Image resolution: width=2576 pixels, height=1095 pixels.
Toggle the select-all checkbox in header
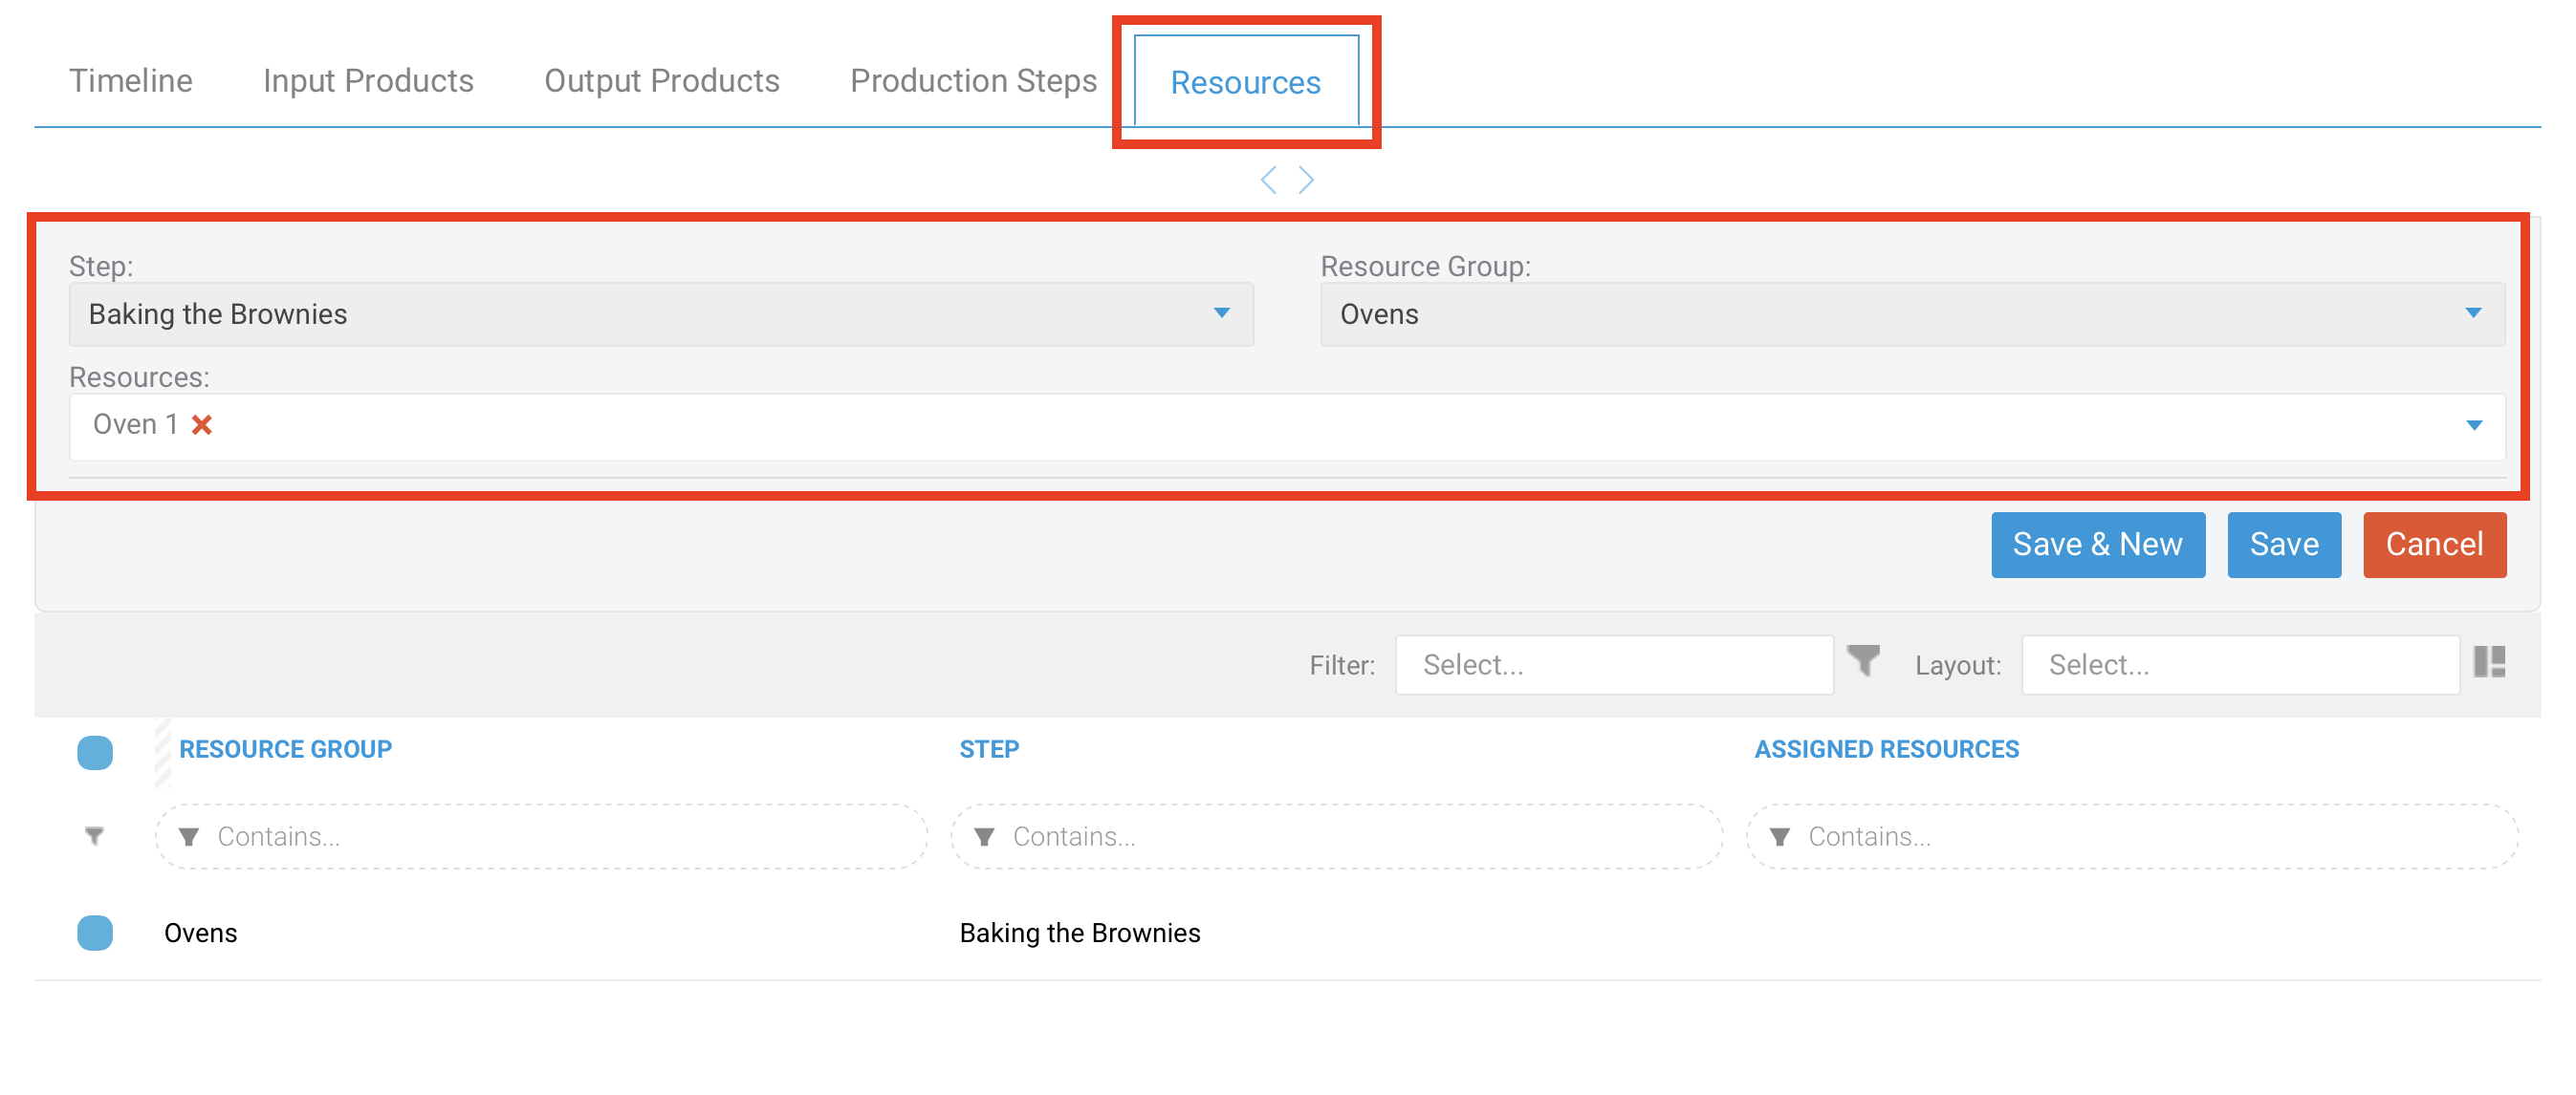(95, 752)
